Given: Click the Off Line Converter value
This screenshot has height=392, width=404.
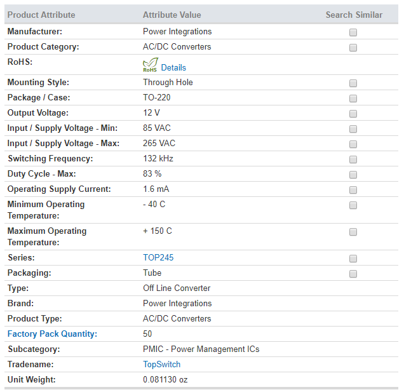Looking at the screenshot, I should 177,288.
